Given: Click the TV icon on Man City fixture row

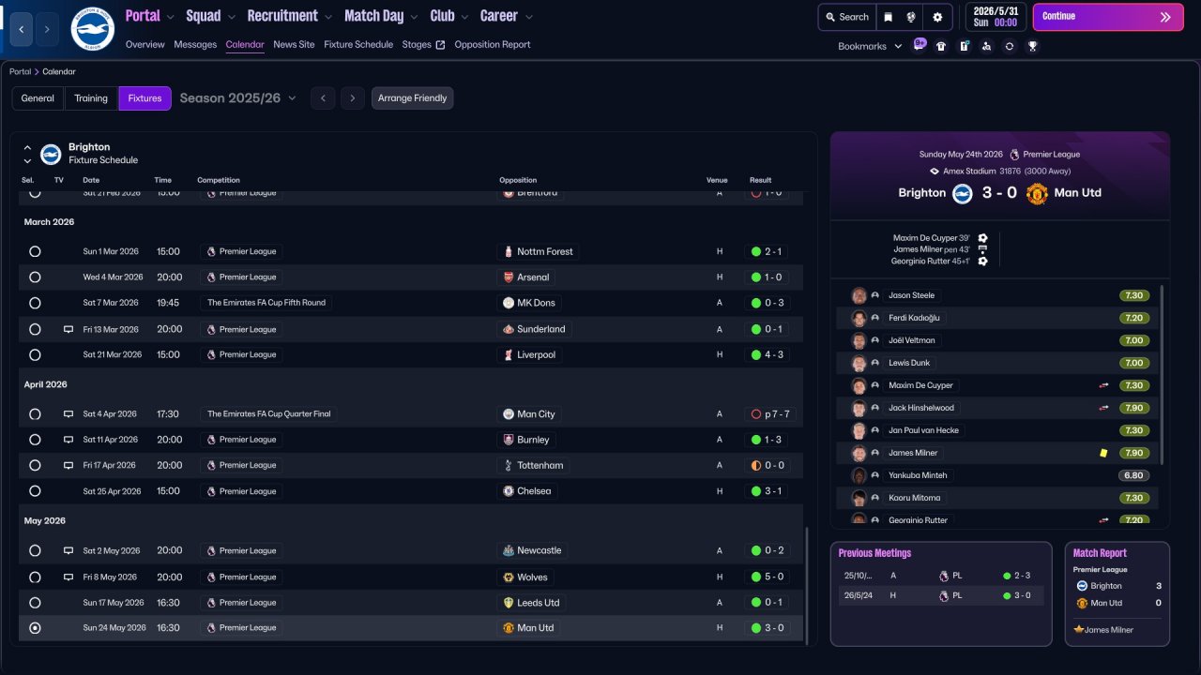Looking at the screenshot, I should (x=68, y=413).
